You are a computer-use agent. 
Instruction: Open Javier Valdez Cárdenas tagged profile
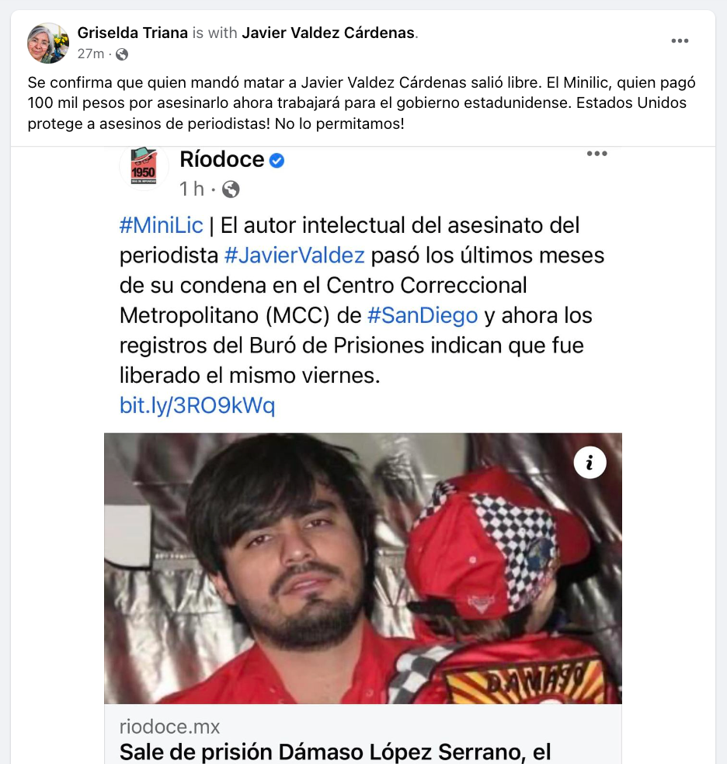pos(329,33)
